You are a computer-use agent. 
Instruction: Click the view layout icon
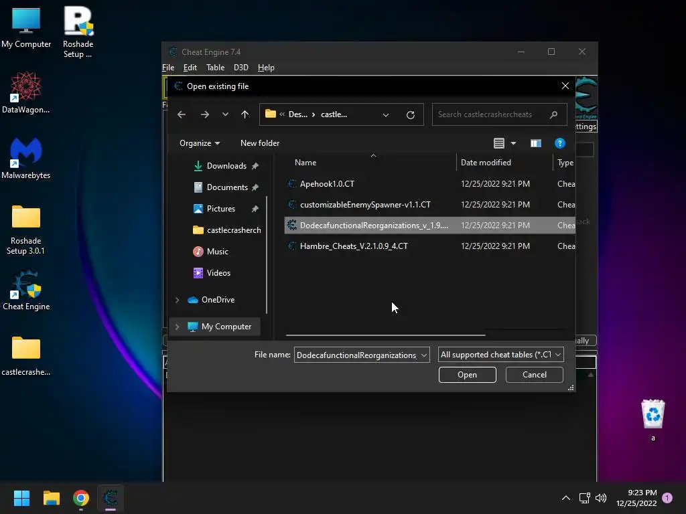pyautogui.click(x=498, y=143)
